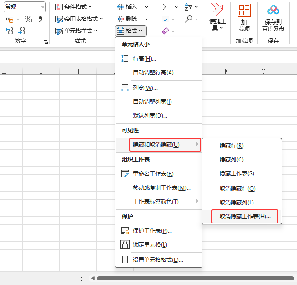Click the horizontal scrollbar thumb
Viewport: 297px width, 285px height.
pyautogui.click(x=195, y=278)
